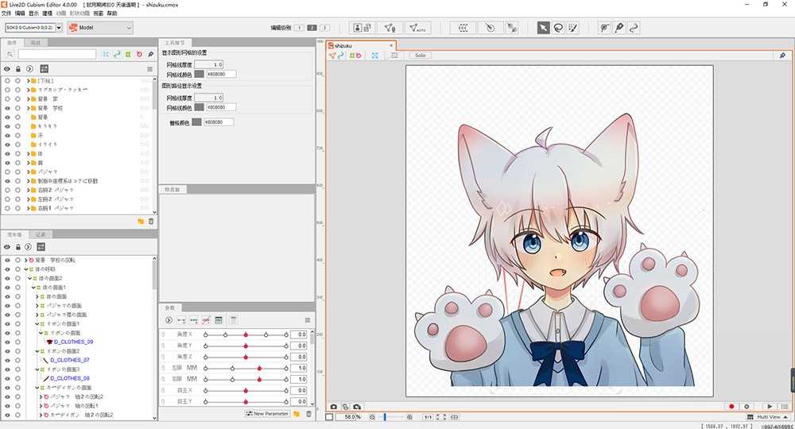Screen dimensions: 795x429
Task: Open the Model workspace dropdown
Action: tap(100, 27)
